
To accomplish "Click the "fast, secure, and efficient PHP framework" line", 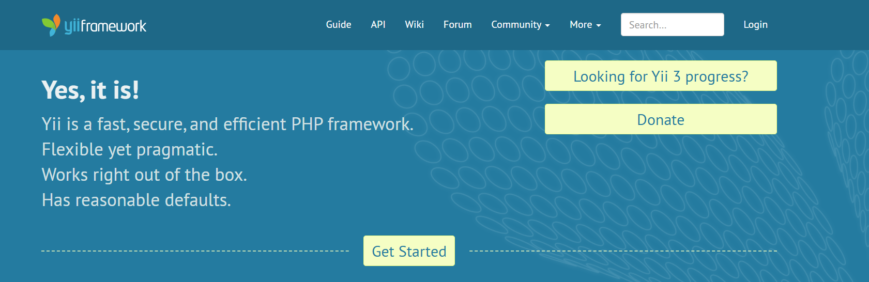I will [x=227, y=124].
